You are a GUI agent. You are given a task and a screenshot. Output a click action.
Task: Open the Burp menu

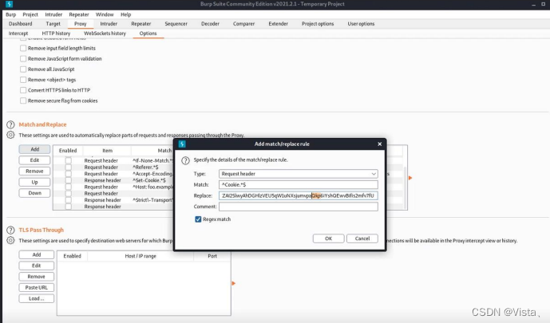click(11, 14)
